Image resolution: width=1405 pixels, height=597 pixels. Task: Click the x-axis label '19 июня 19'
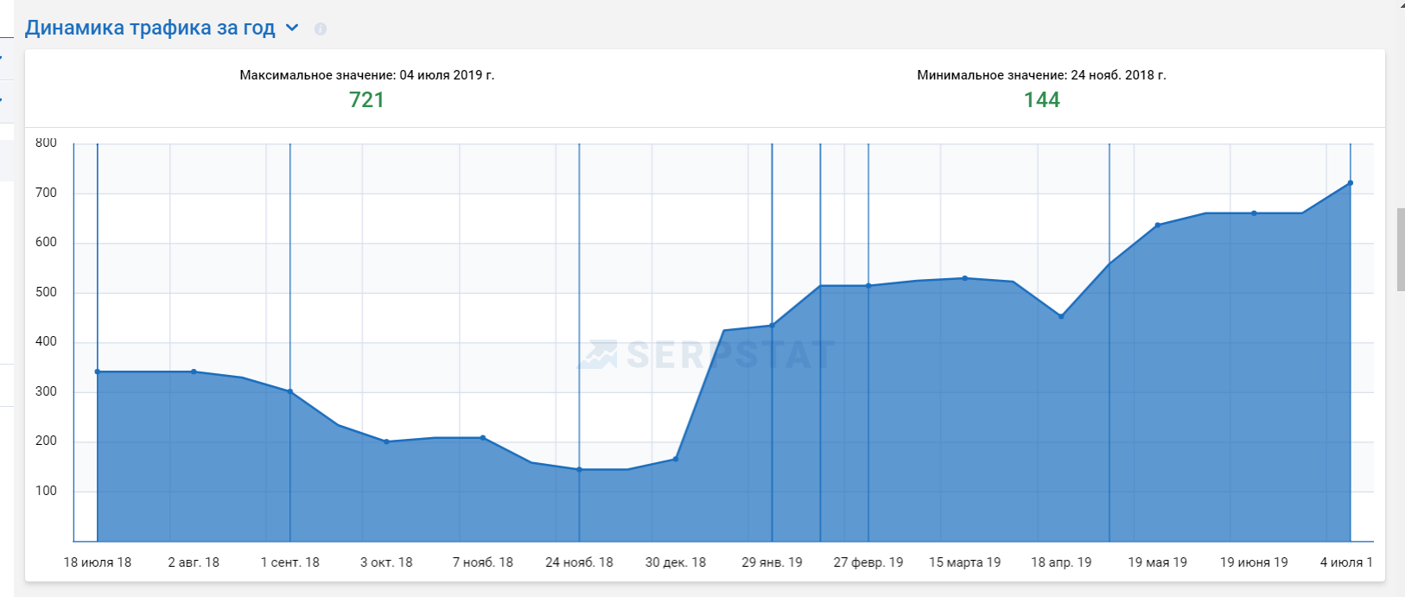(1254, 562)
